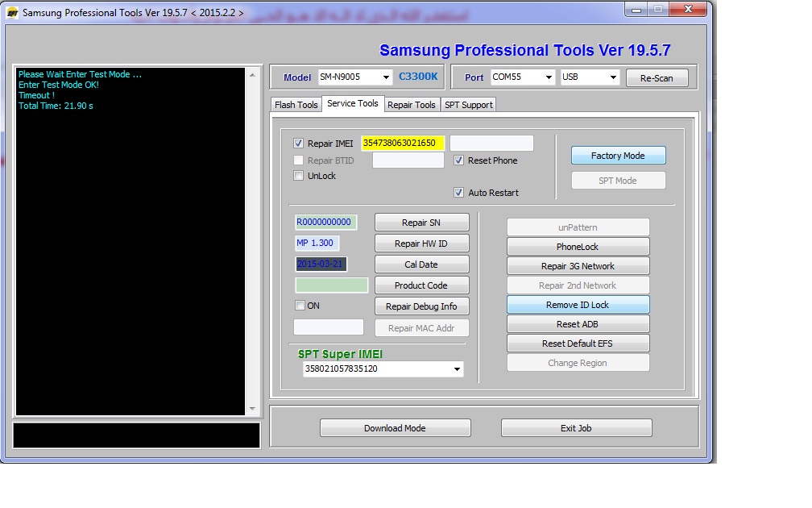812x508 pixels.
Task: Click the Repair 3G Network button
Action: pyautogui.click(x=578, y=266)
